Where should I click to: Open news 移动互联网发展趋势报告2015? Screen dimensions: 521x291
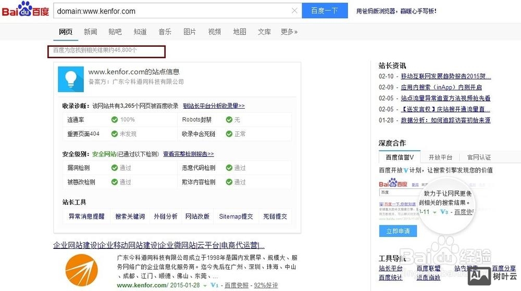[445, 76]
